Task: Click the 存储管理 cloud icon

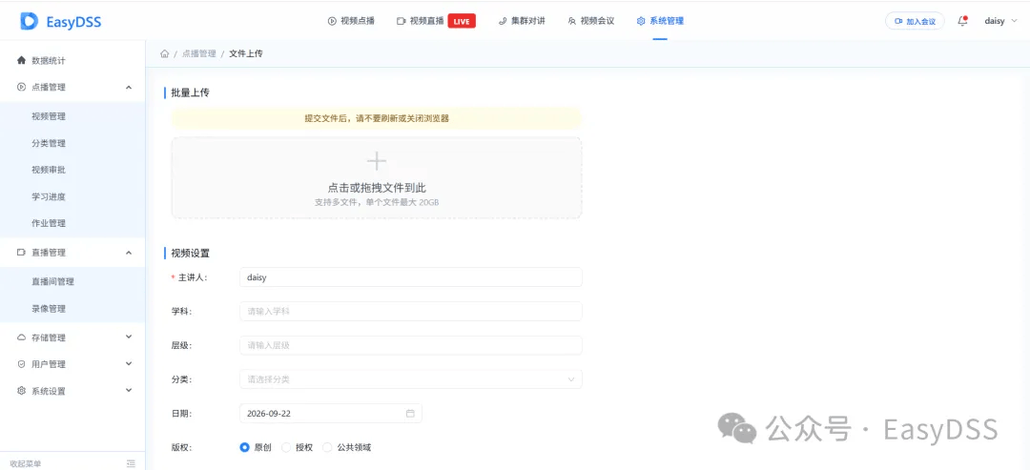Action: (21, 337)
